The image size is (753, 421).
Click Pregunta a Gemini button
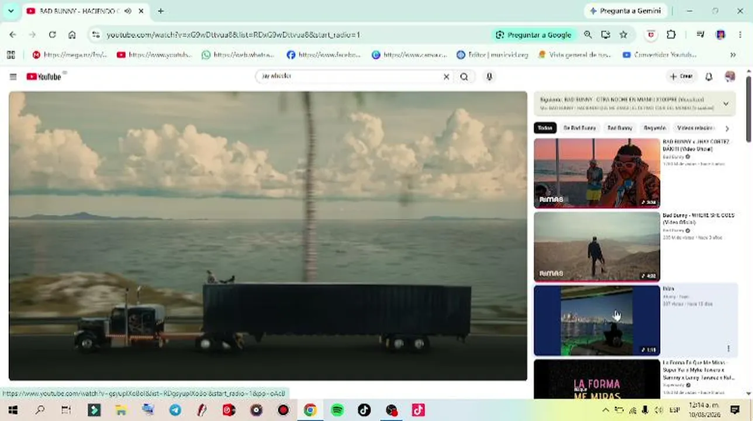[624, 11]
